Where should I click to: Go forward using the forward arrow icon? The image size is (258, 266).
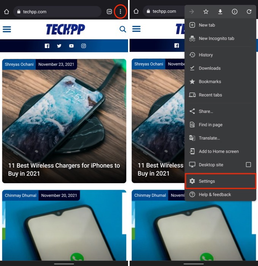click(x=192, y=12)
